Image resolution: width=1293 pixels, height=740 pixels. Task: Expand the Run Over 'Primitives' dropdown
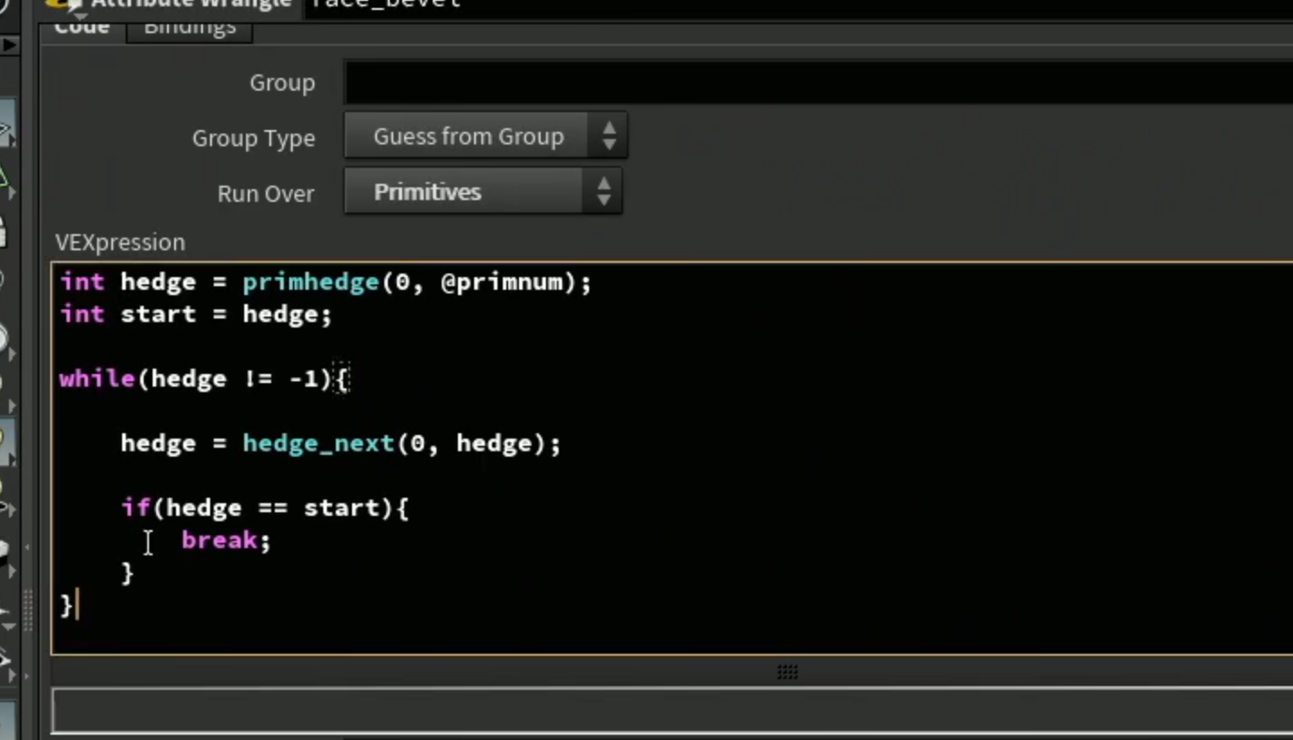pos(482,192)
